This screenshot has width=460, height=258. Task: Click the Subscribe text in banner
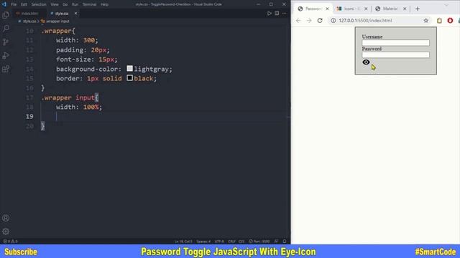click(21, 252)
